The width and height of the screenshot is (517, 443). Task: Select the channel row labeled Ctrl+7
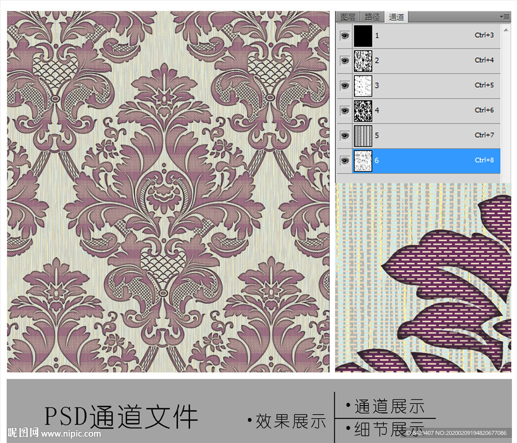coord(419,135)
